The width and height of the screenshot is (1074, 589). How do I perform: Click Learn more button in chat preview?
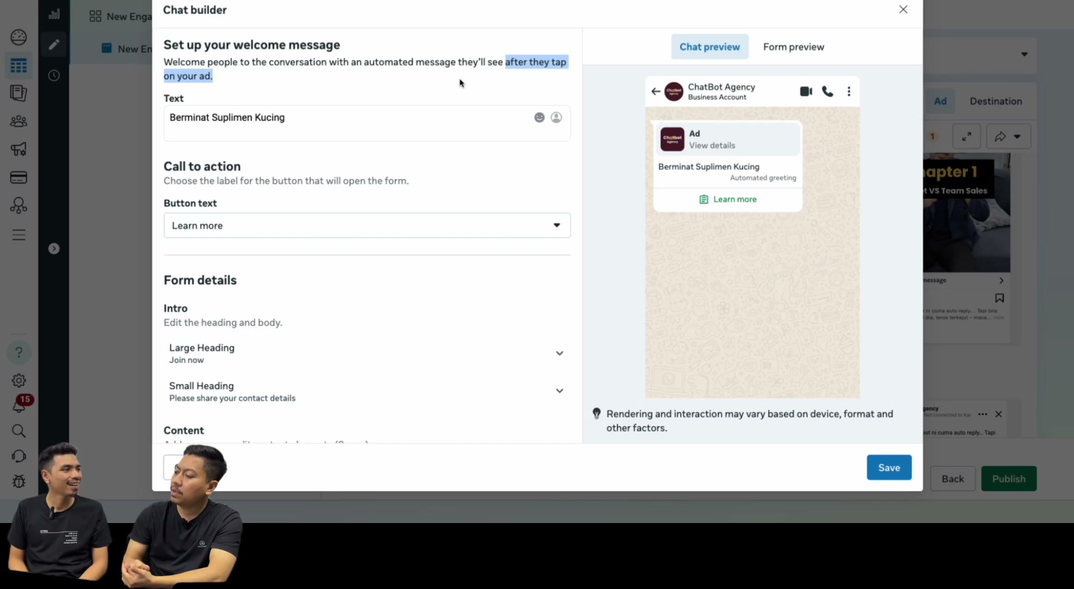727,199
